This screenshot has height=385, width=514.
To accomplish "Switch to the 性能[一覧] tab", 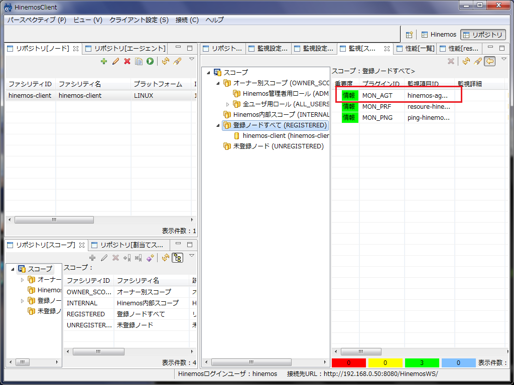I will click(416, 49).
